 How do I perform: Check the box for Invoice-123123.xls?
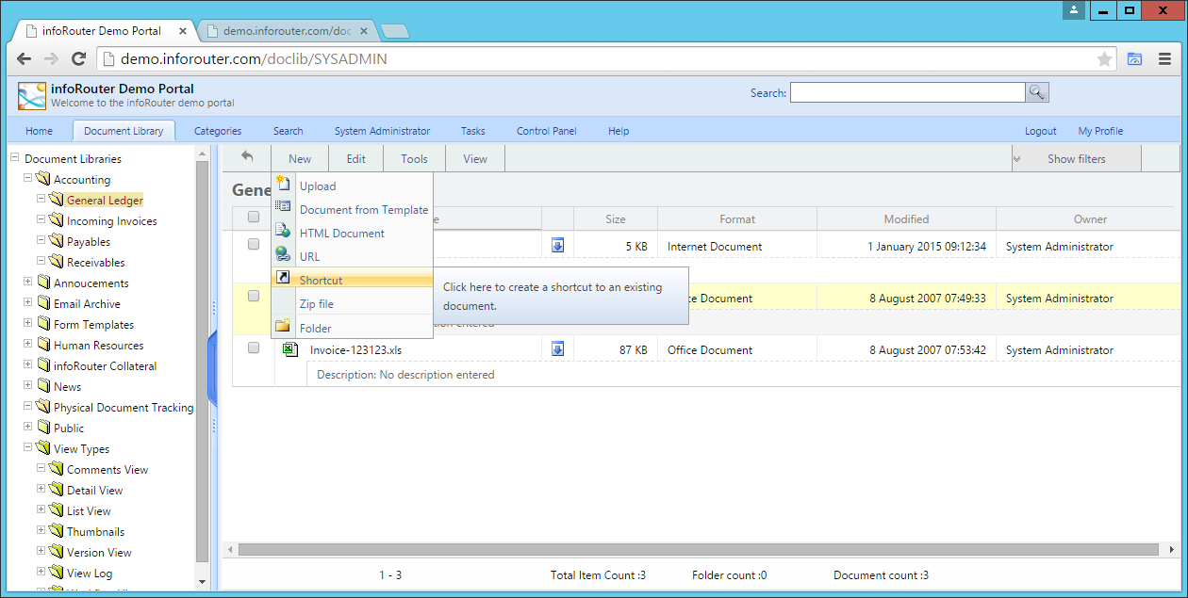254,347
